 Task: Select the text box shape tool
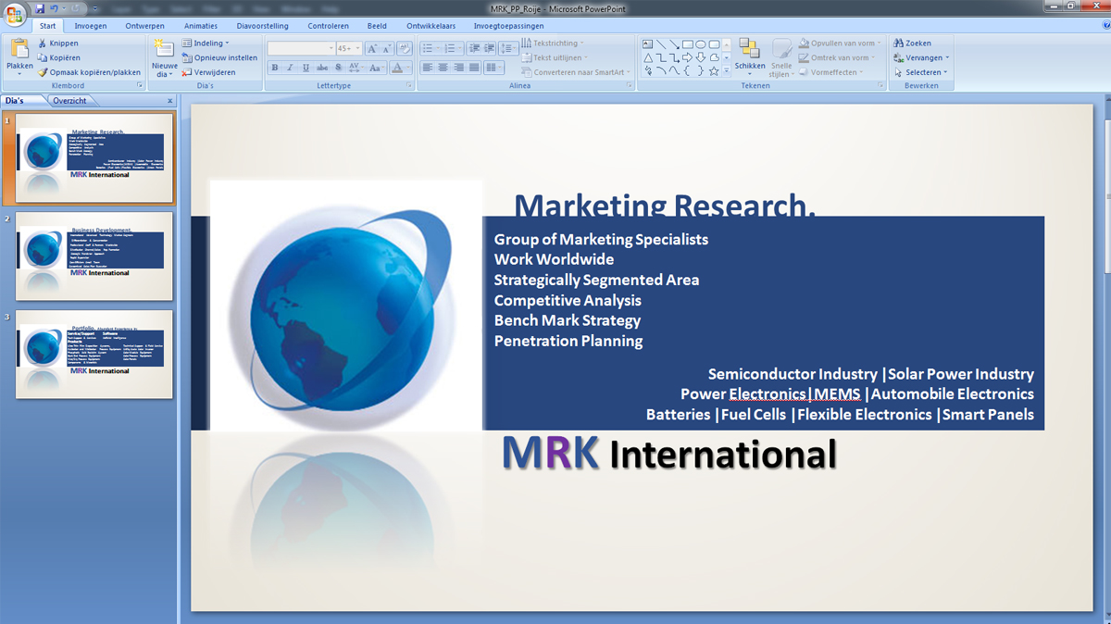tap(648, 44)
